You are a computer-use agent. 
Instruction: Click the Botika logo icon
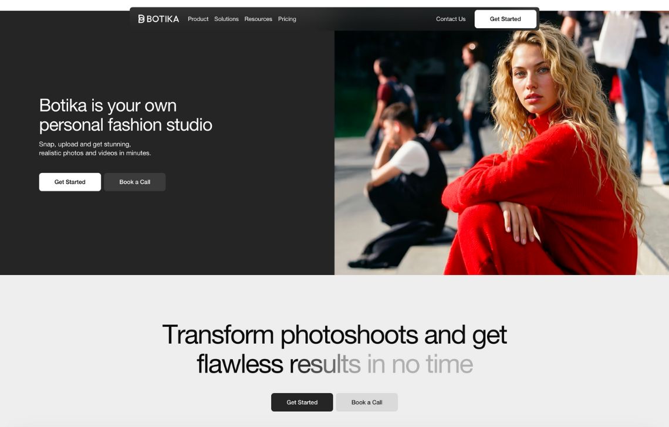point(141,19)
